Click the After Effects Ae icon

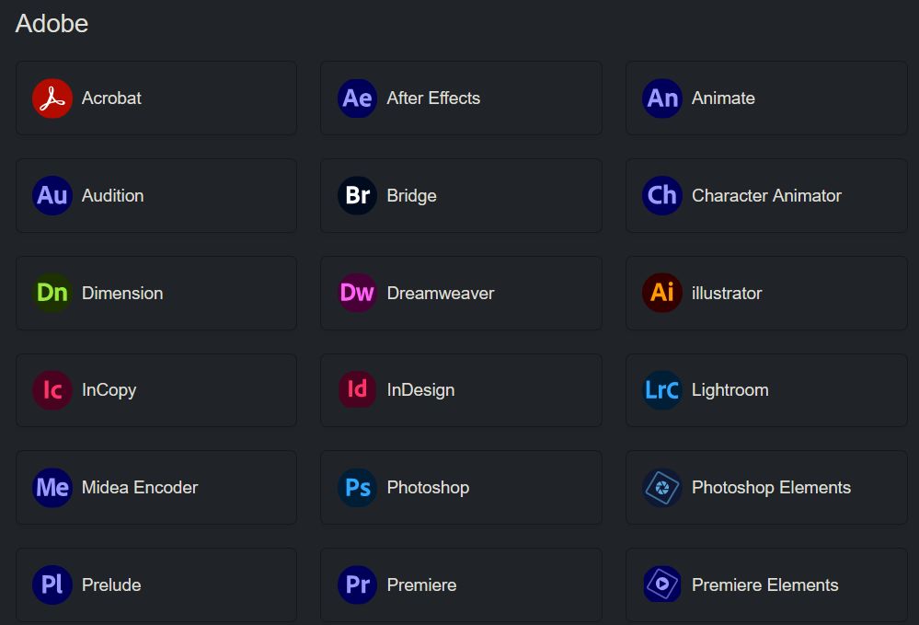[357, 98]
